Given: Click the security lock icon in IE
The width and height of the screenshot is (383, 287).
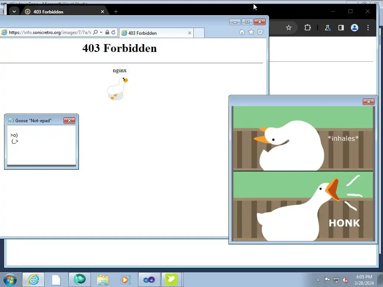Looking at the screenshot, I should pos(107,32).
